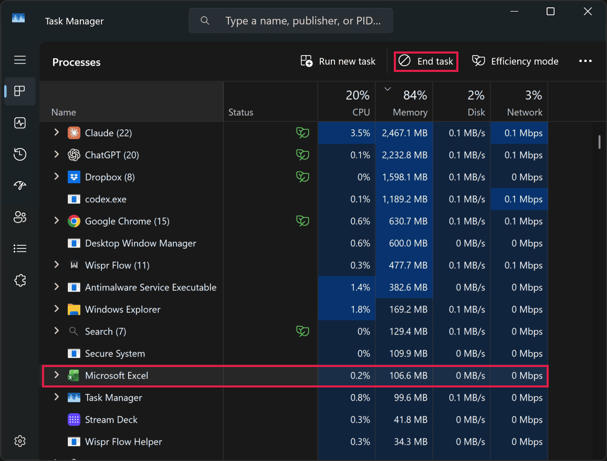Expand the Google Chrome (15) group
This screenshot has height=461, width=607.
[x=57, y=221]
